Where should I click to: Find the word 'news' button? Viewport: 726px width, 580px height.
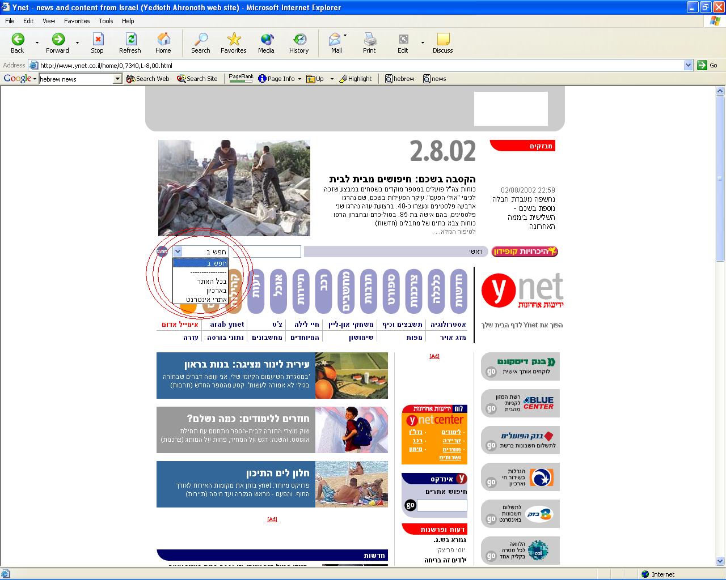click(434, 79)
